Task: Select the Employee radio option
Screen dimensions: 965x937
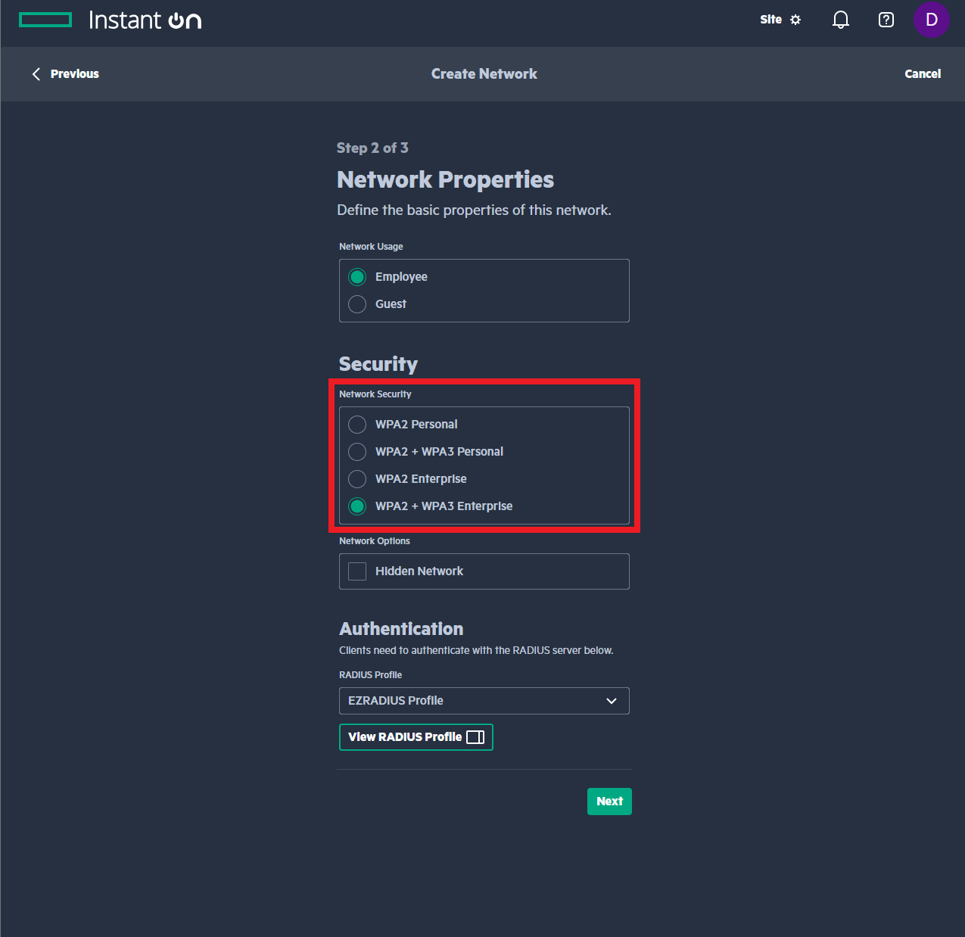Action: (357, 277)
